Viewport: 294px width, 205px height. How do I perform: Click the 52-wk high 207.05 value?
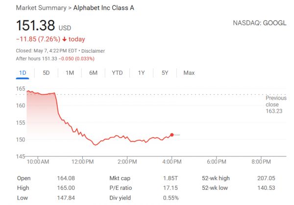point(267,178)
